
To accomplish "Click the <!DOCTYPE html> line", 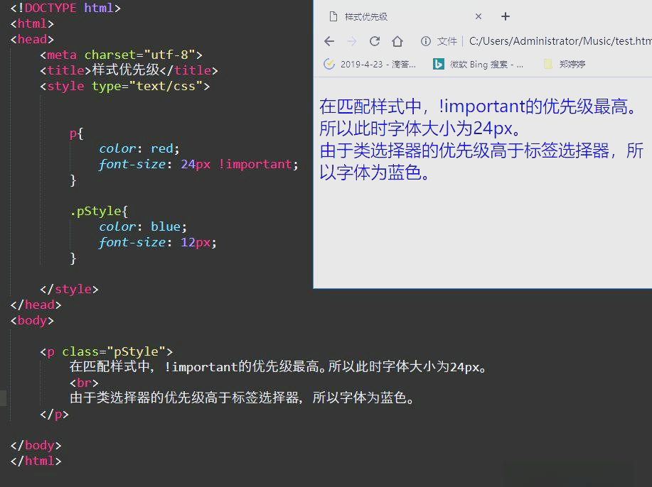I will [65, 8].
